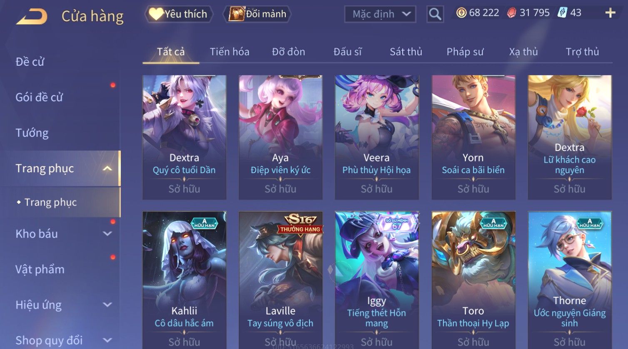This screenshot has width=628, height=349.
Task: Open the Laville Tay súng vô địch skin card
Action: (x=280, y=280)
